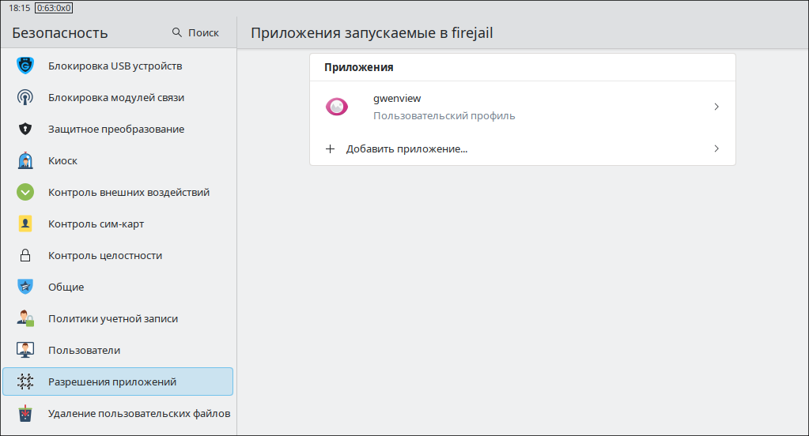Click the Пользователи monitor icon
809x436 pixels.
click(25, 350)
